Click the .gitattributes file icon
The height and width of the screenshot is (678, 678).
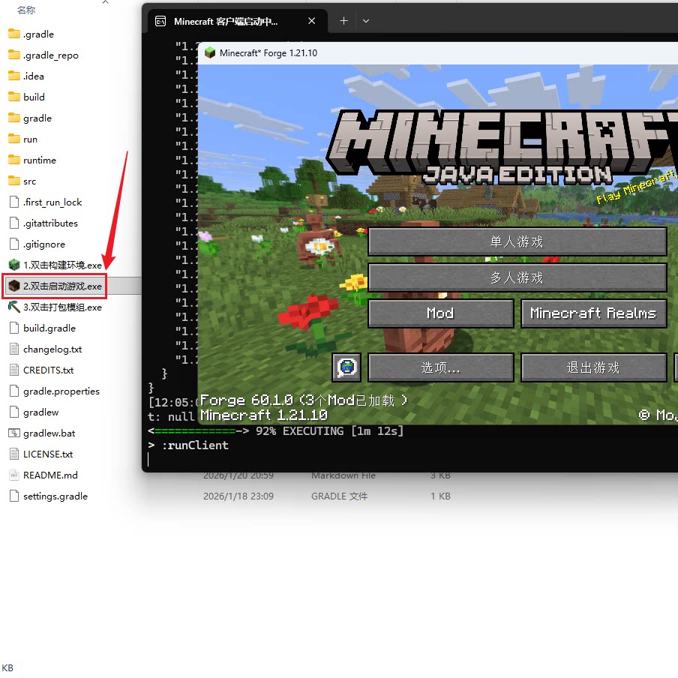coord(13,223)
